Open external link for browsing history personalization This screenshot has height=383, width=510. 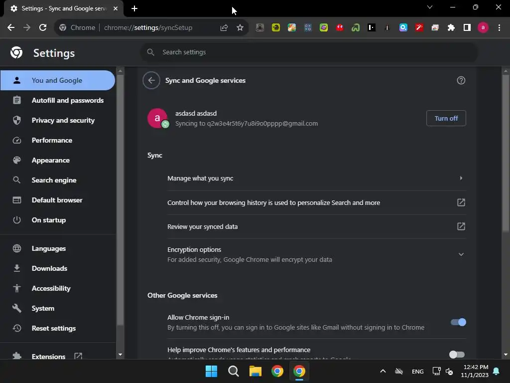click(x=461, y=202)
